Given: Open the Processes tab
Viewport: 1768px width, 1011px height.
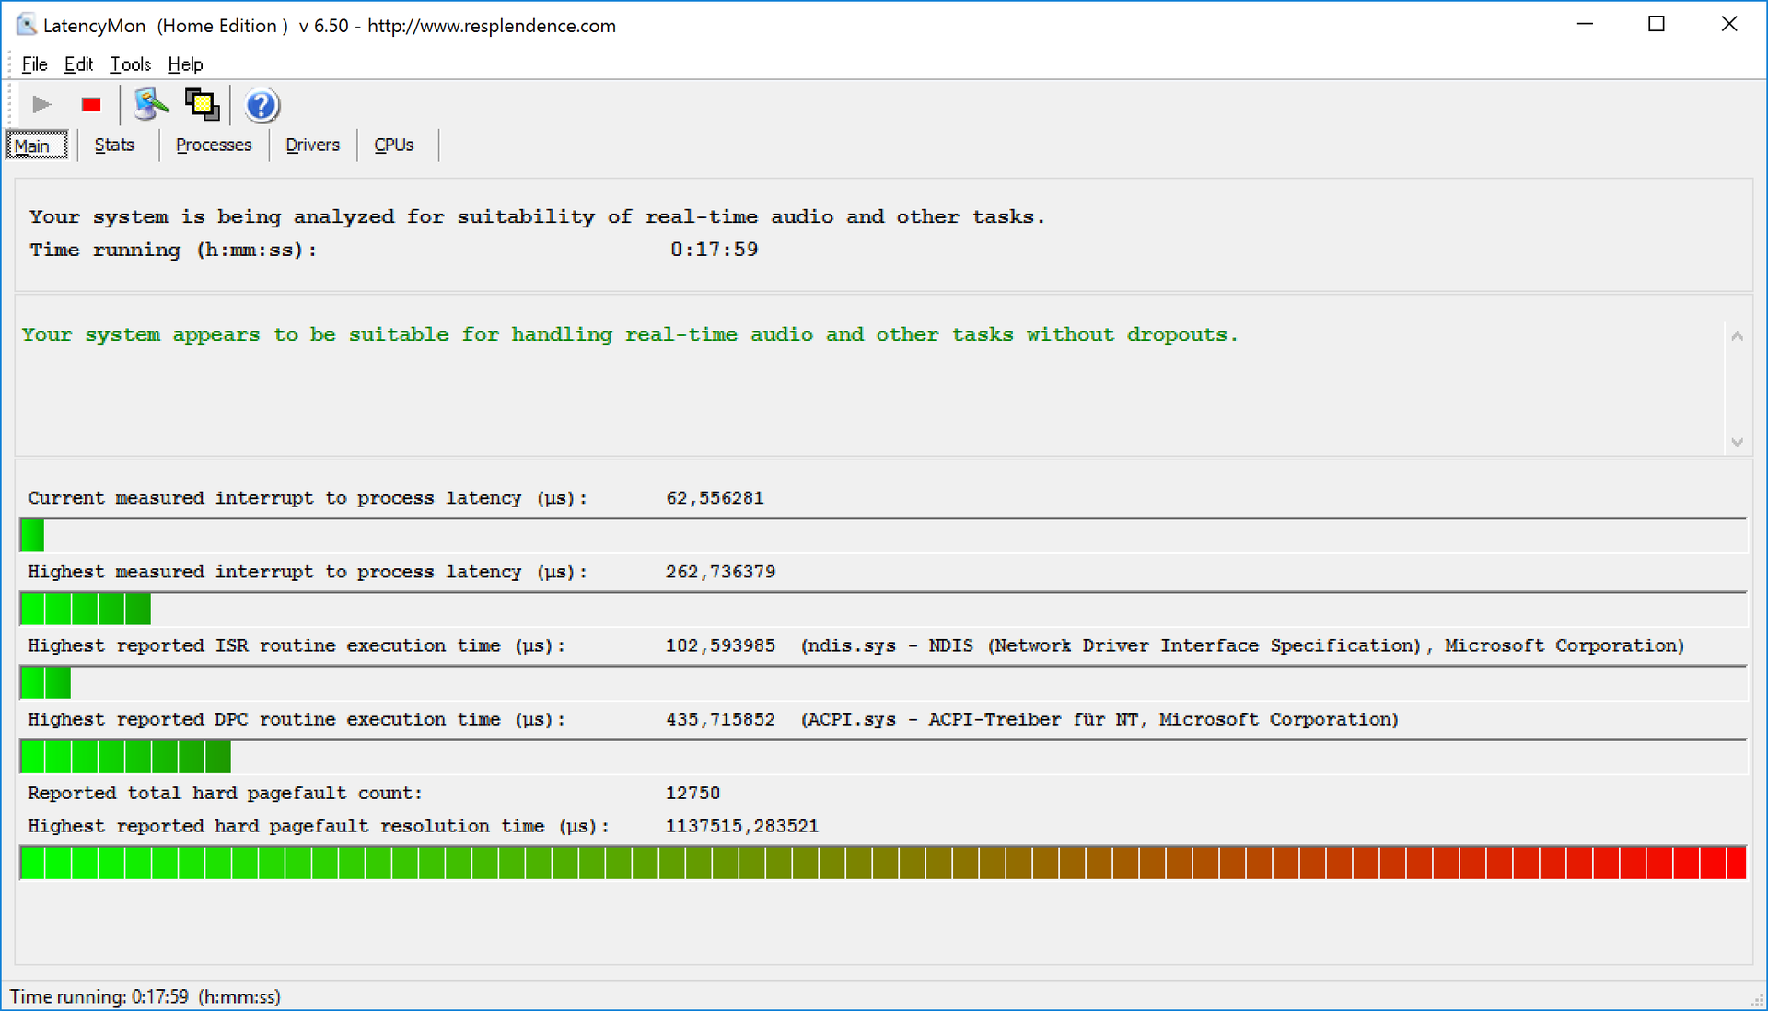Looking at the screenshot, I should [x=214, y=145].
